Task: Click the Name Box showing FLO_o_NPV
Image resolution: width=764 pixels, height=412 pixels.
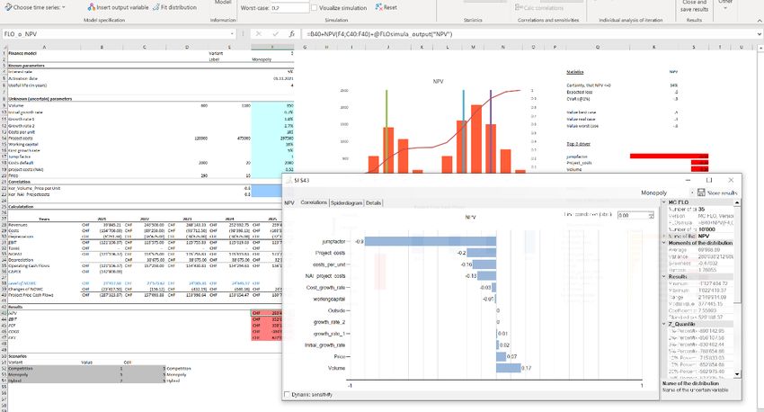Action: [x=115, y=34]
